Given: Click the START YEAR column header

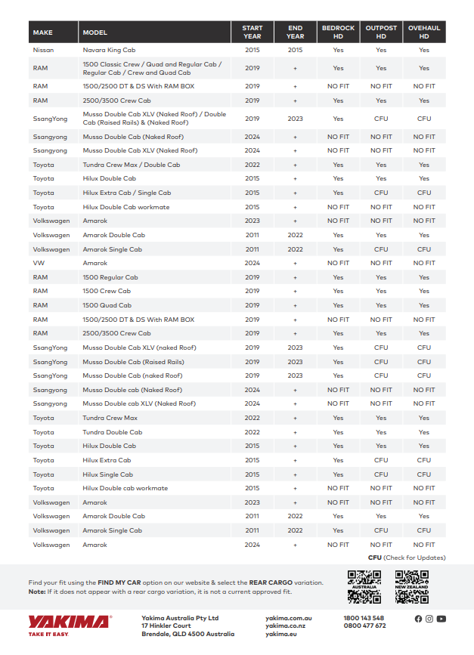Looking at the screenshot, I should click(x=252, y=32).
